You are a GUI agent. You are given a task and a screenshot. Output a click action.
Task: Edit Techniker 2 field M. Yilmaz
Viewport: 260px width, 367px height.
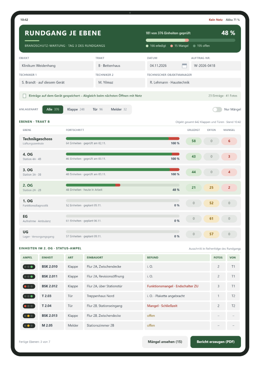[x=120, y=82]
